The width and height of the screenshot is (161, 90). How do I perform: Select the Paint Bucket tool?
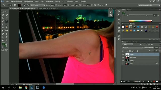[6, 28]
